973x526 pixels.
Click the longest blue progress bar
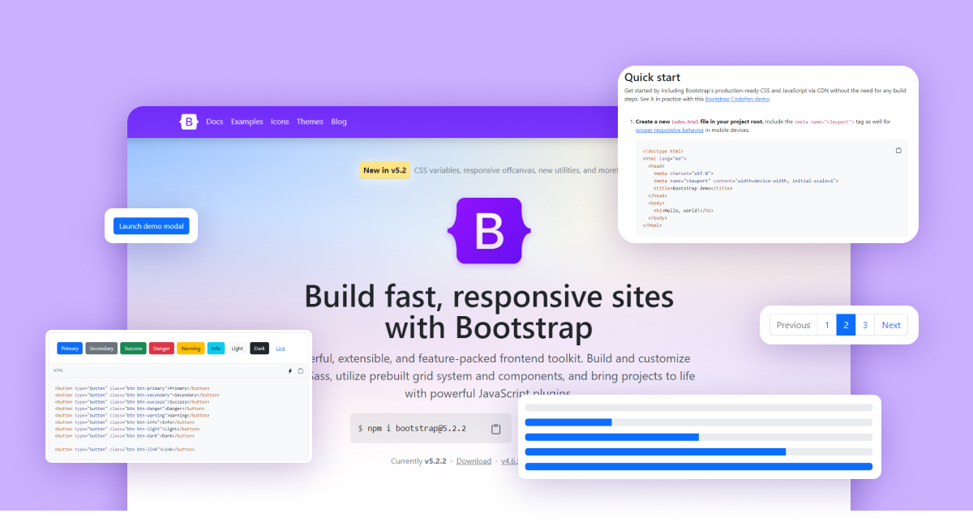click(697, 467)
